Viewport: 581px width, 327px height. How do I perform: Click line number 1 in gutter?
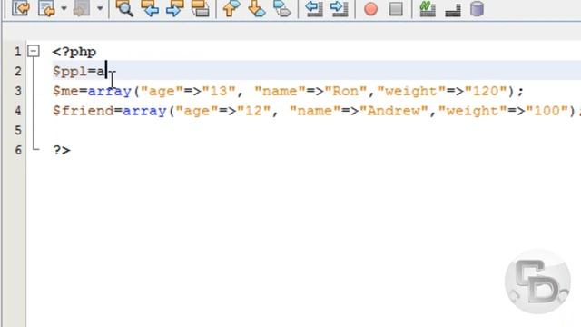click(x=18, y=52)
